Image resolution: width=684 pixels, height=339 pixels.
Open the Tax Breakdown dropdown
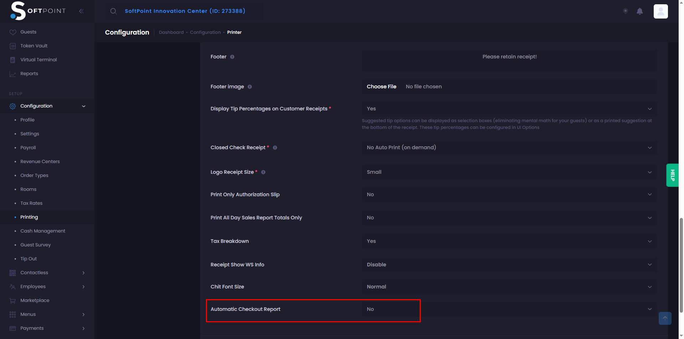tap(509, 241)
